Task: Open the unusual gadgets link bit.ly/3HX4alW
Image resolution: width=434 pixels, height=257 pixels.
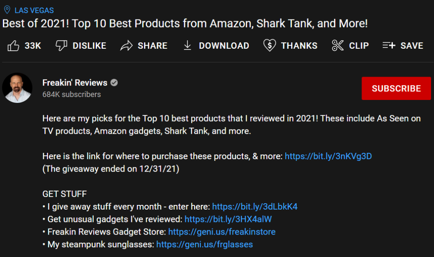Action: 228,219
